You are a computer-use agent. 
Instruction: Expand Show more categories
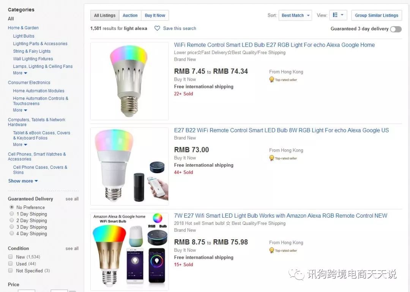pyautogui.click(x=23, y=181)
